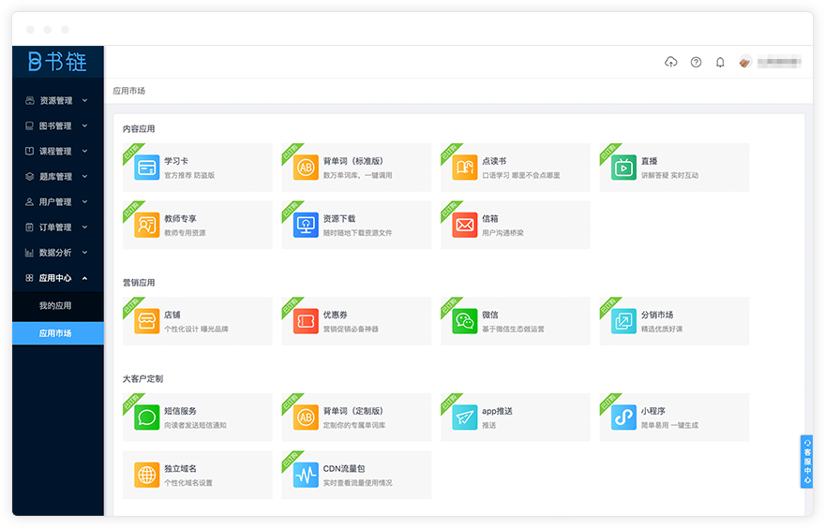Click the notification bell icon
Screen dimensions: 825x528
pyautogui.click(x=720, y=62)
